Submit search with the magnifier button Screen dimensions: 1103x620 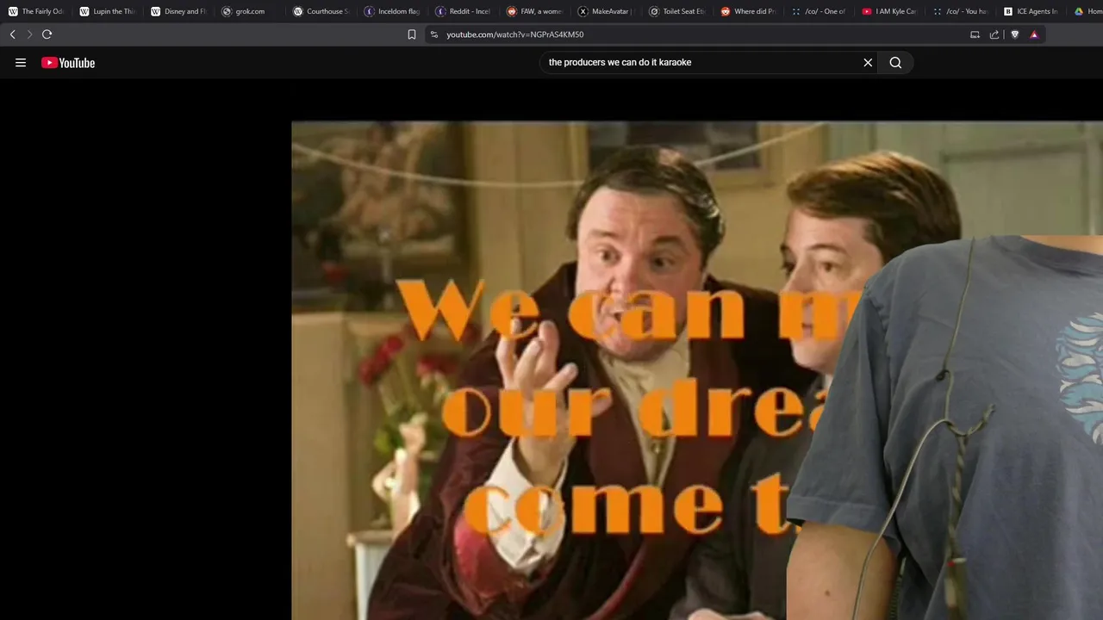tap(895, 62)
